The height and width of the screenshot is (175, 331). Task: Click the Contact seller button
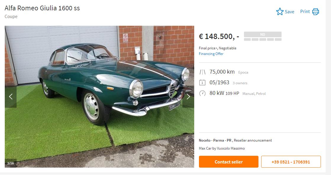tap(229, 162)
